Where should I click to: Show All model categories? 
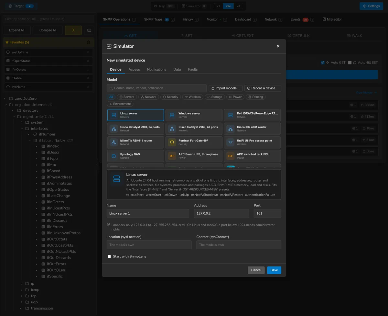(111, 97)
